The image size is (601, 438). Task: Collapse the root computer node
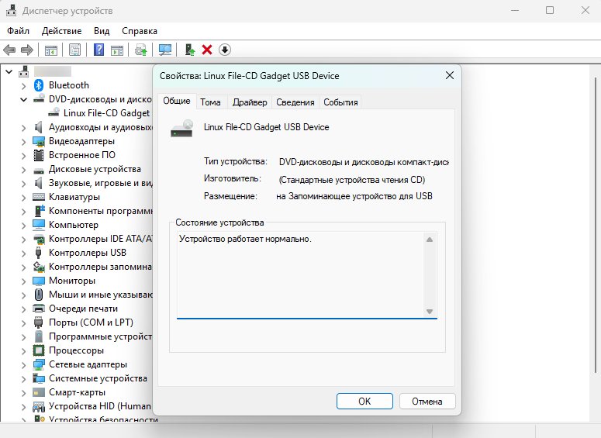point(9,71)
